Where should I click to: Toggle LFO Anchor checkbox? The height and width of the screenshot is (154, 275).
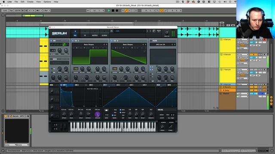pos(120,113)
